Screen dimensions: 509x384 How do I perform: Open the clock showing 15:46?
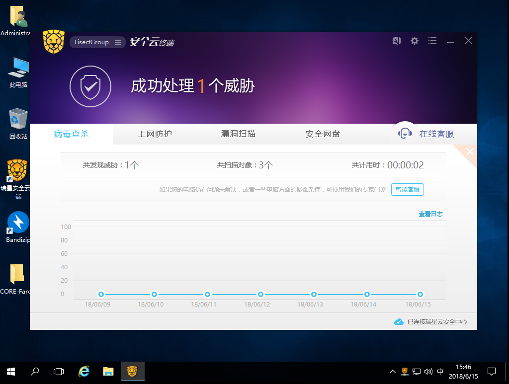[x=463, y=372]
